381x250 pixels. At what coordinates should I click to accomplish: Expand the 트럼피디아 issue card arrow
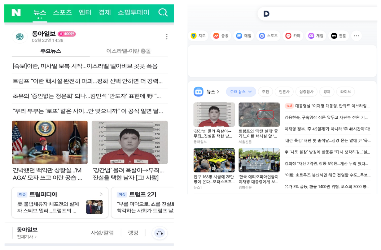(x=101, y=194)
